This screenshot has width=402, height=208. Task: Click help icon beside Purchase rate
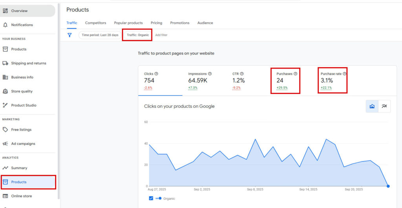click(344, 74)
